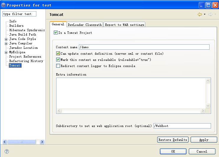This screenshot has height=157, width=219.
Task: Open the Export to WAR settings tab
Action: point(124,25)
